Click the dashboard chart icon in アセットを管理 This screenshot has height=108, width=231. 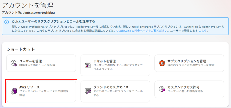point(88,65)
